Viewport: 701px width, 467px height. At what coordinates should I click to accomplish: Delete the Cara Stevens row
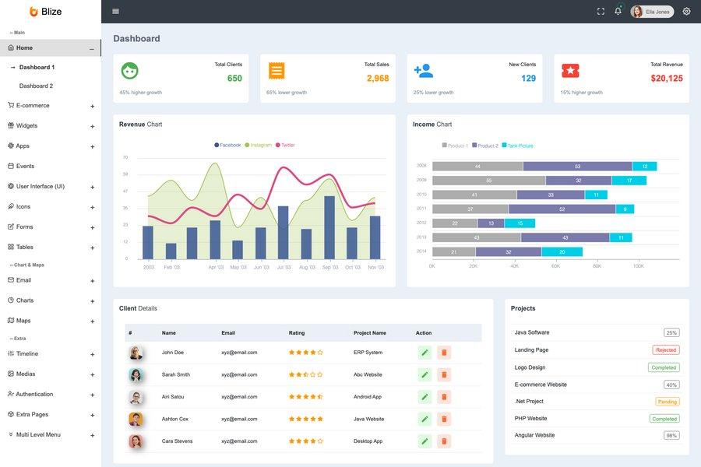443,440
